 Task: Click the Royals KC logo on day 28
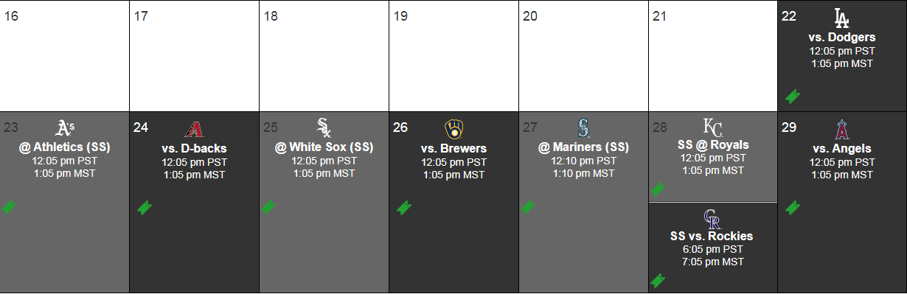click(713, 126)
